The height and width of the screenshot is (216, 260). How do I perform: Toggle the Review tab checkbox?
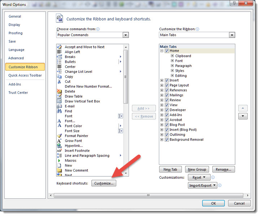(x=166, y=100)
